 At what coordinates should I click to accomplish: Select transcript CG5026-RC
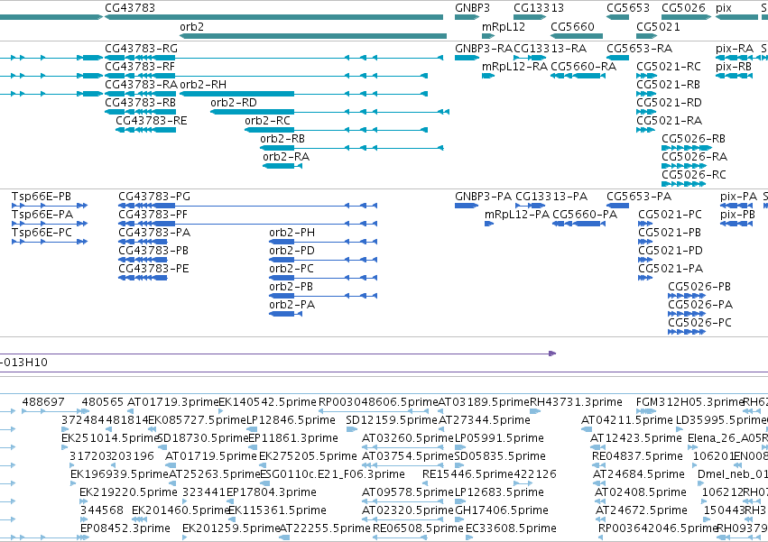684,185
